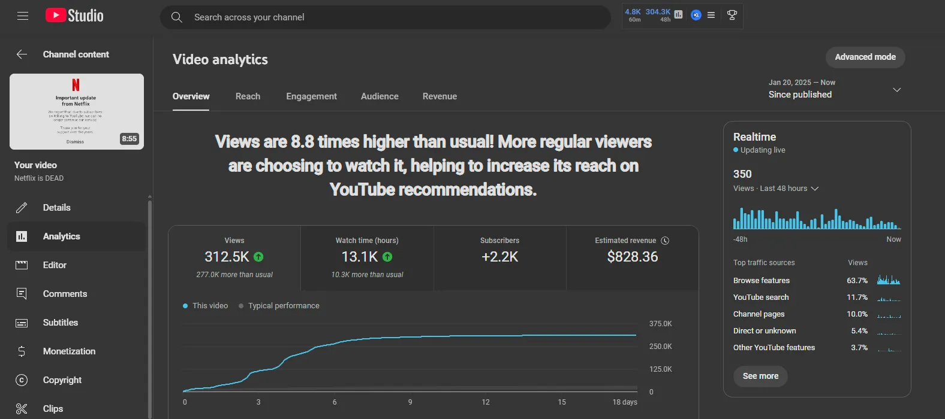The width and height of the screenshot is (945, 419).
Task: Click the Monetization dollar icon
Action: [x=22, y=351]
